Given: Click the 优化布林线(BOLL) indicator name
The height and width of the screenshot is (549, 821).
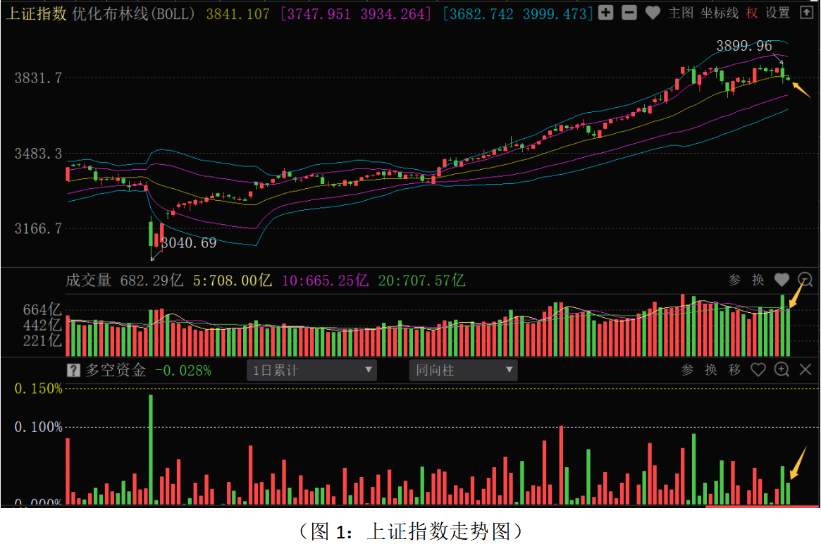Looking at the screenshot, I should [x=133, y=13].
